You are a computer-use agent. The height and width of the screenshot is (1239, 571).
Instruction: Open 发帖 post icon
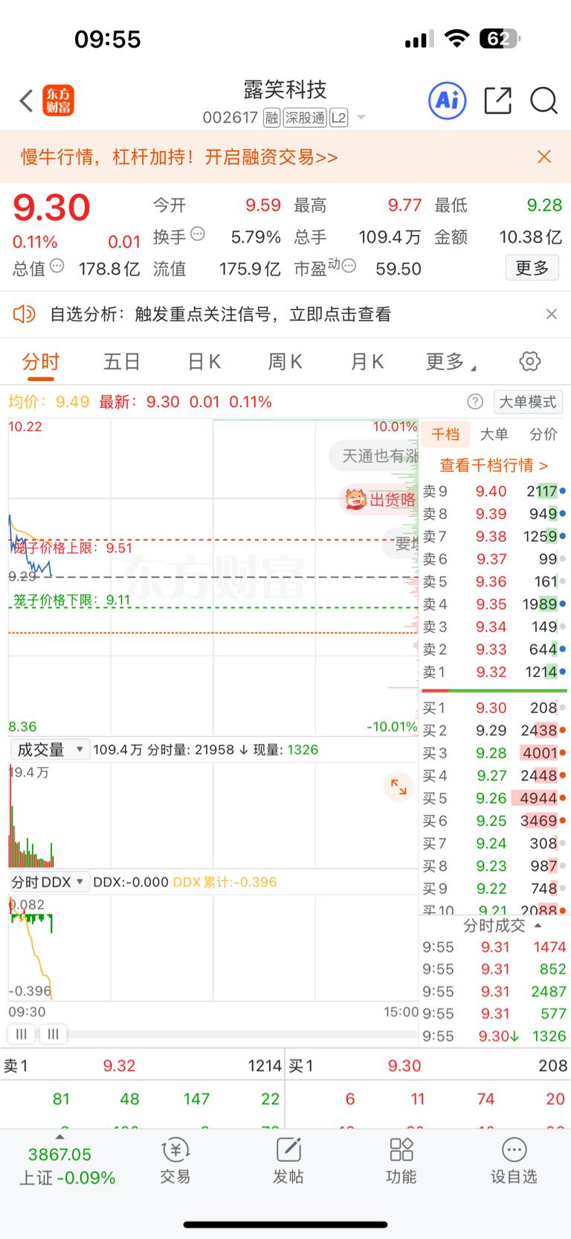(288, 1161)
